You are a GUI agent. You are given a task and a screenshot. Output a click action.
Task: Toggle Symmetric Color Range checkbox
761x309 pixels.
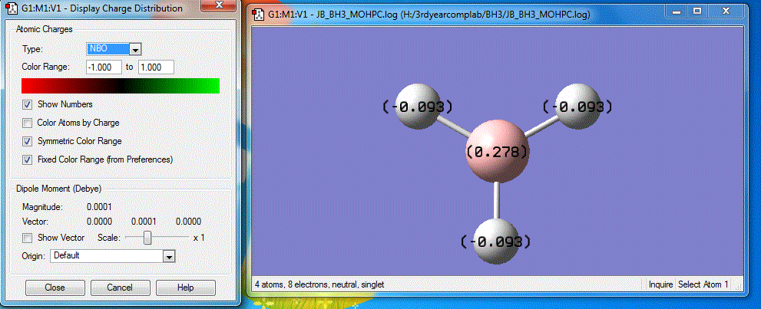(28, 141)
